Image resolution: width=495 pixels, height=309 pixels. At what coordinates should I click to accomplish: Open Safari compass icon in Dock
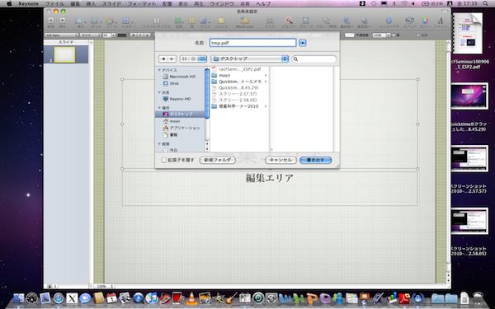tap(59, 298)
